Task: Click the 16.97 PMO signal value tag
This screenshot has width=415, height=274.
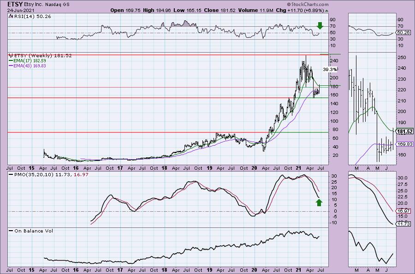Action: pyautogui.click(x=403, y=211)
